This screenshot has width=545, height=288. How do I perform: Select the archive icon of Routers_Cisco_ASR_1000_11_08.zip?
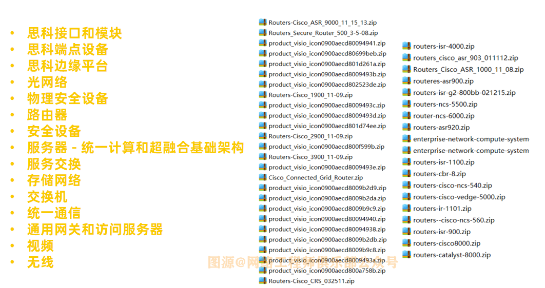tap(406, 69)
